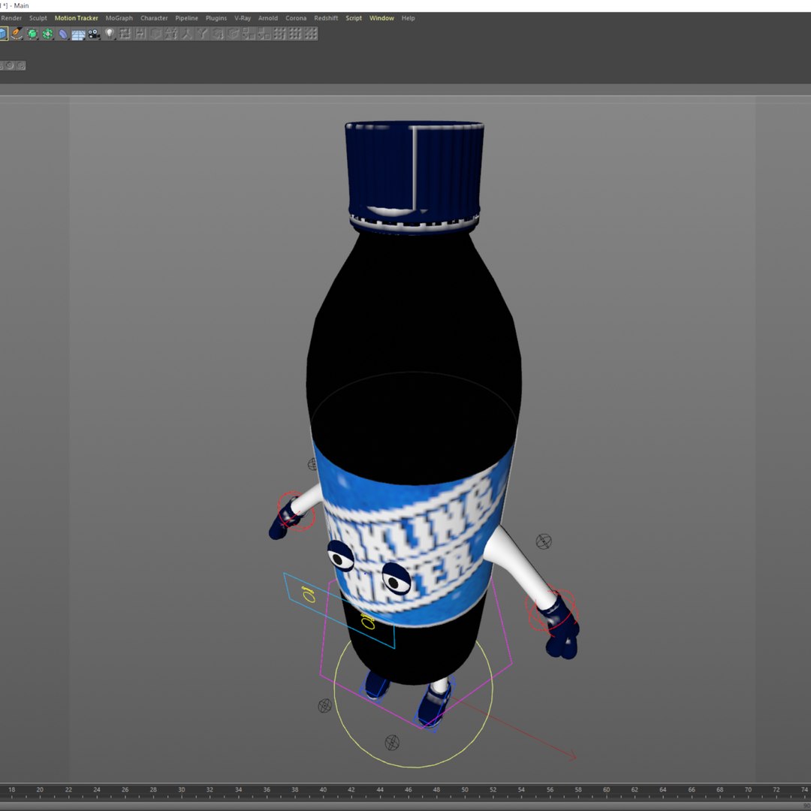
Task: Add a Floor environment object
Action: pos(79,34)
